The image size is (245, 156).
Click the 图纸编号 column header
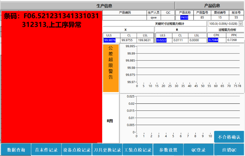point(220,13)
